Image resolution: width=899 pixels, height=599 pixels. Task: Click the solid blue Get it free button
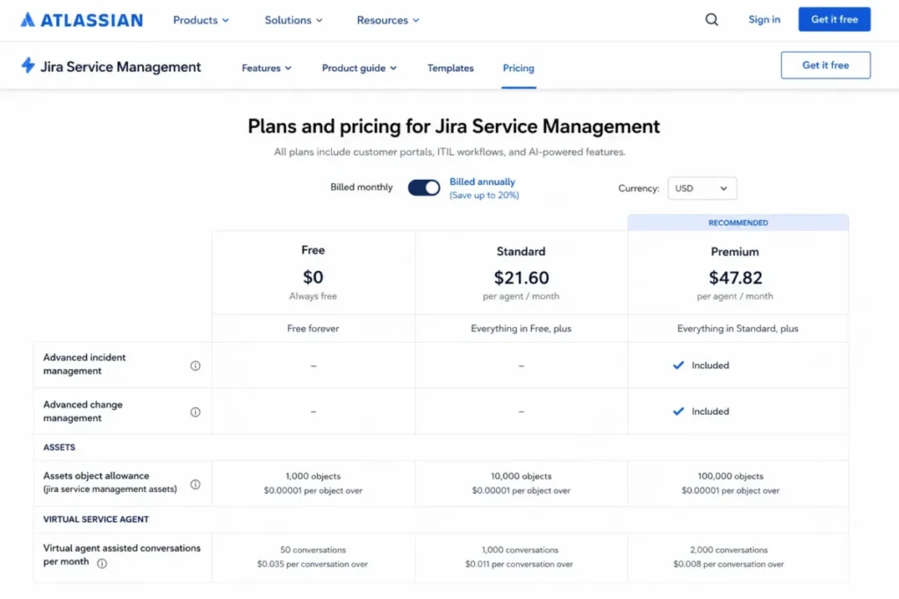[834, 19]
